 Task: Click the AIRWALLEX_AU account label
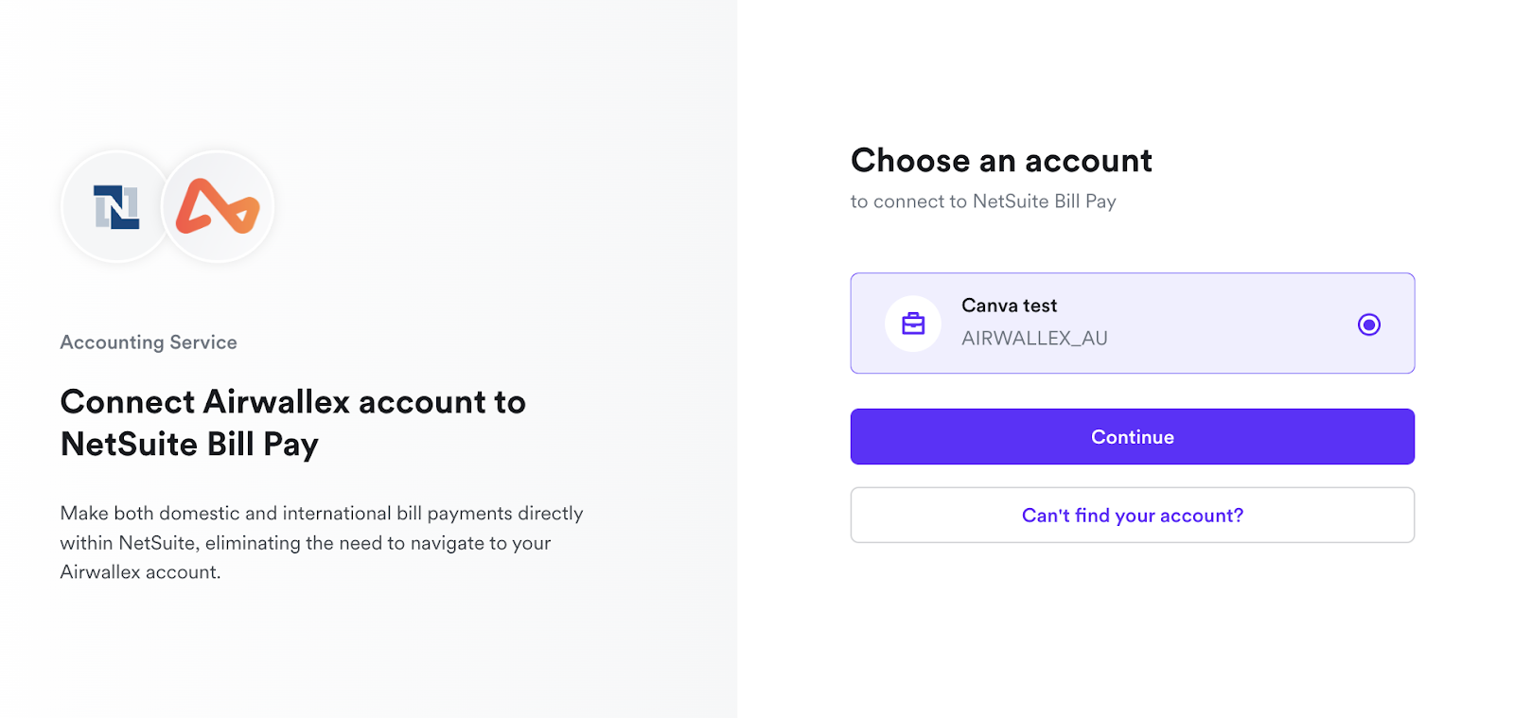[1034, 338]
